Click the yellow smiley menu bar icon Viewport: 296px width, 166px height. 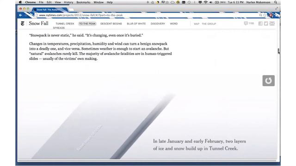pos(178,2)
